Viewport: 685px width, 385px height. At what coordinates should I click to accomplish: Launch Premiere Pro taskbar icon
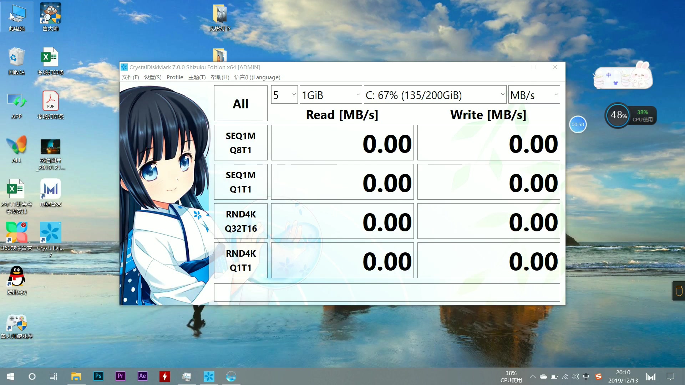(x=121, y=376)
